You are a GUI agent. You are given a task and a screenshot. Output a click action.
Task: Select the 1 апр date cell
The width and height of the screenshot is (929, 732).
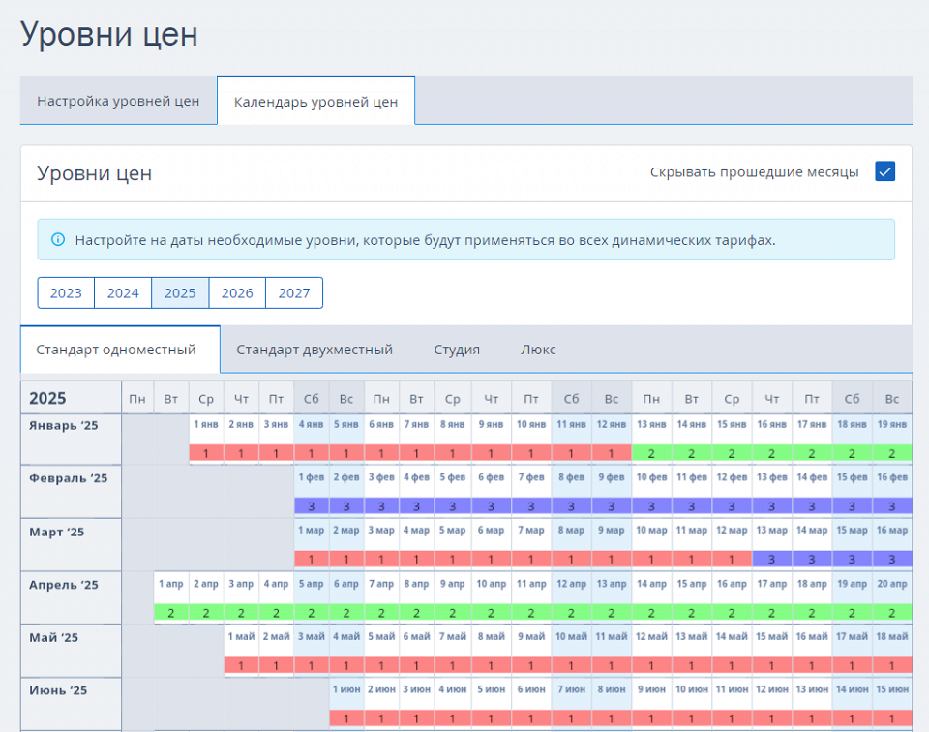point(170,584)
